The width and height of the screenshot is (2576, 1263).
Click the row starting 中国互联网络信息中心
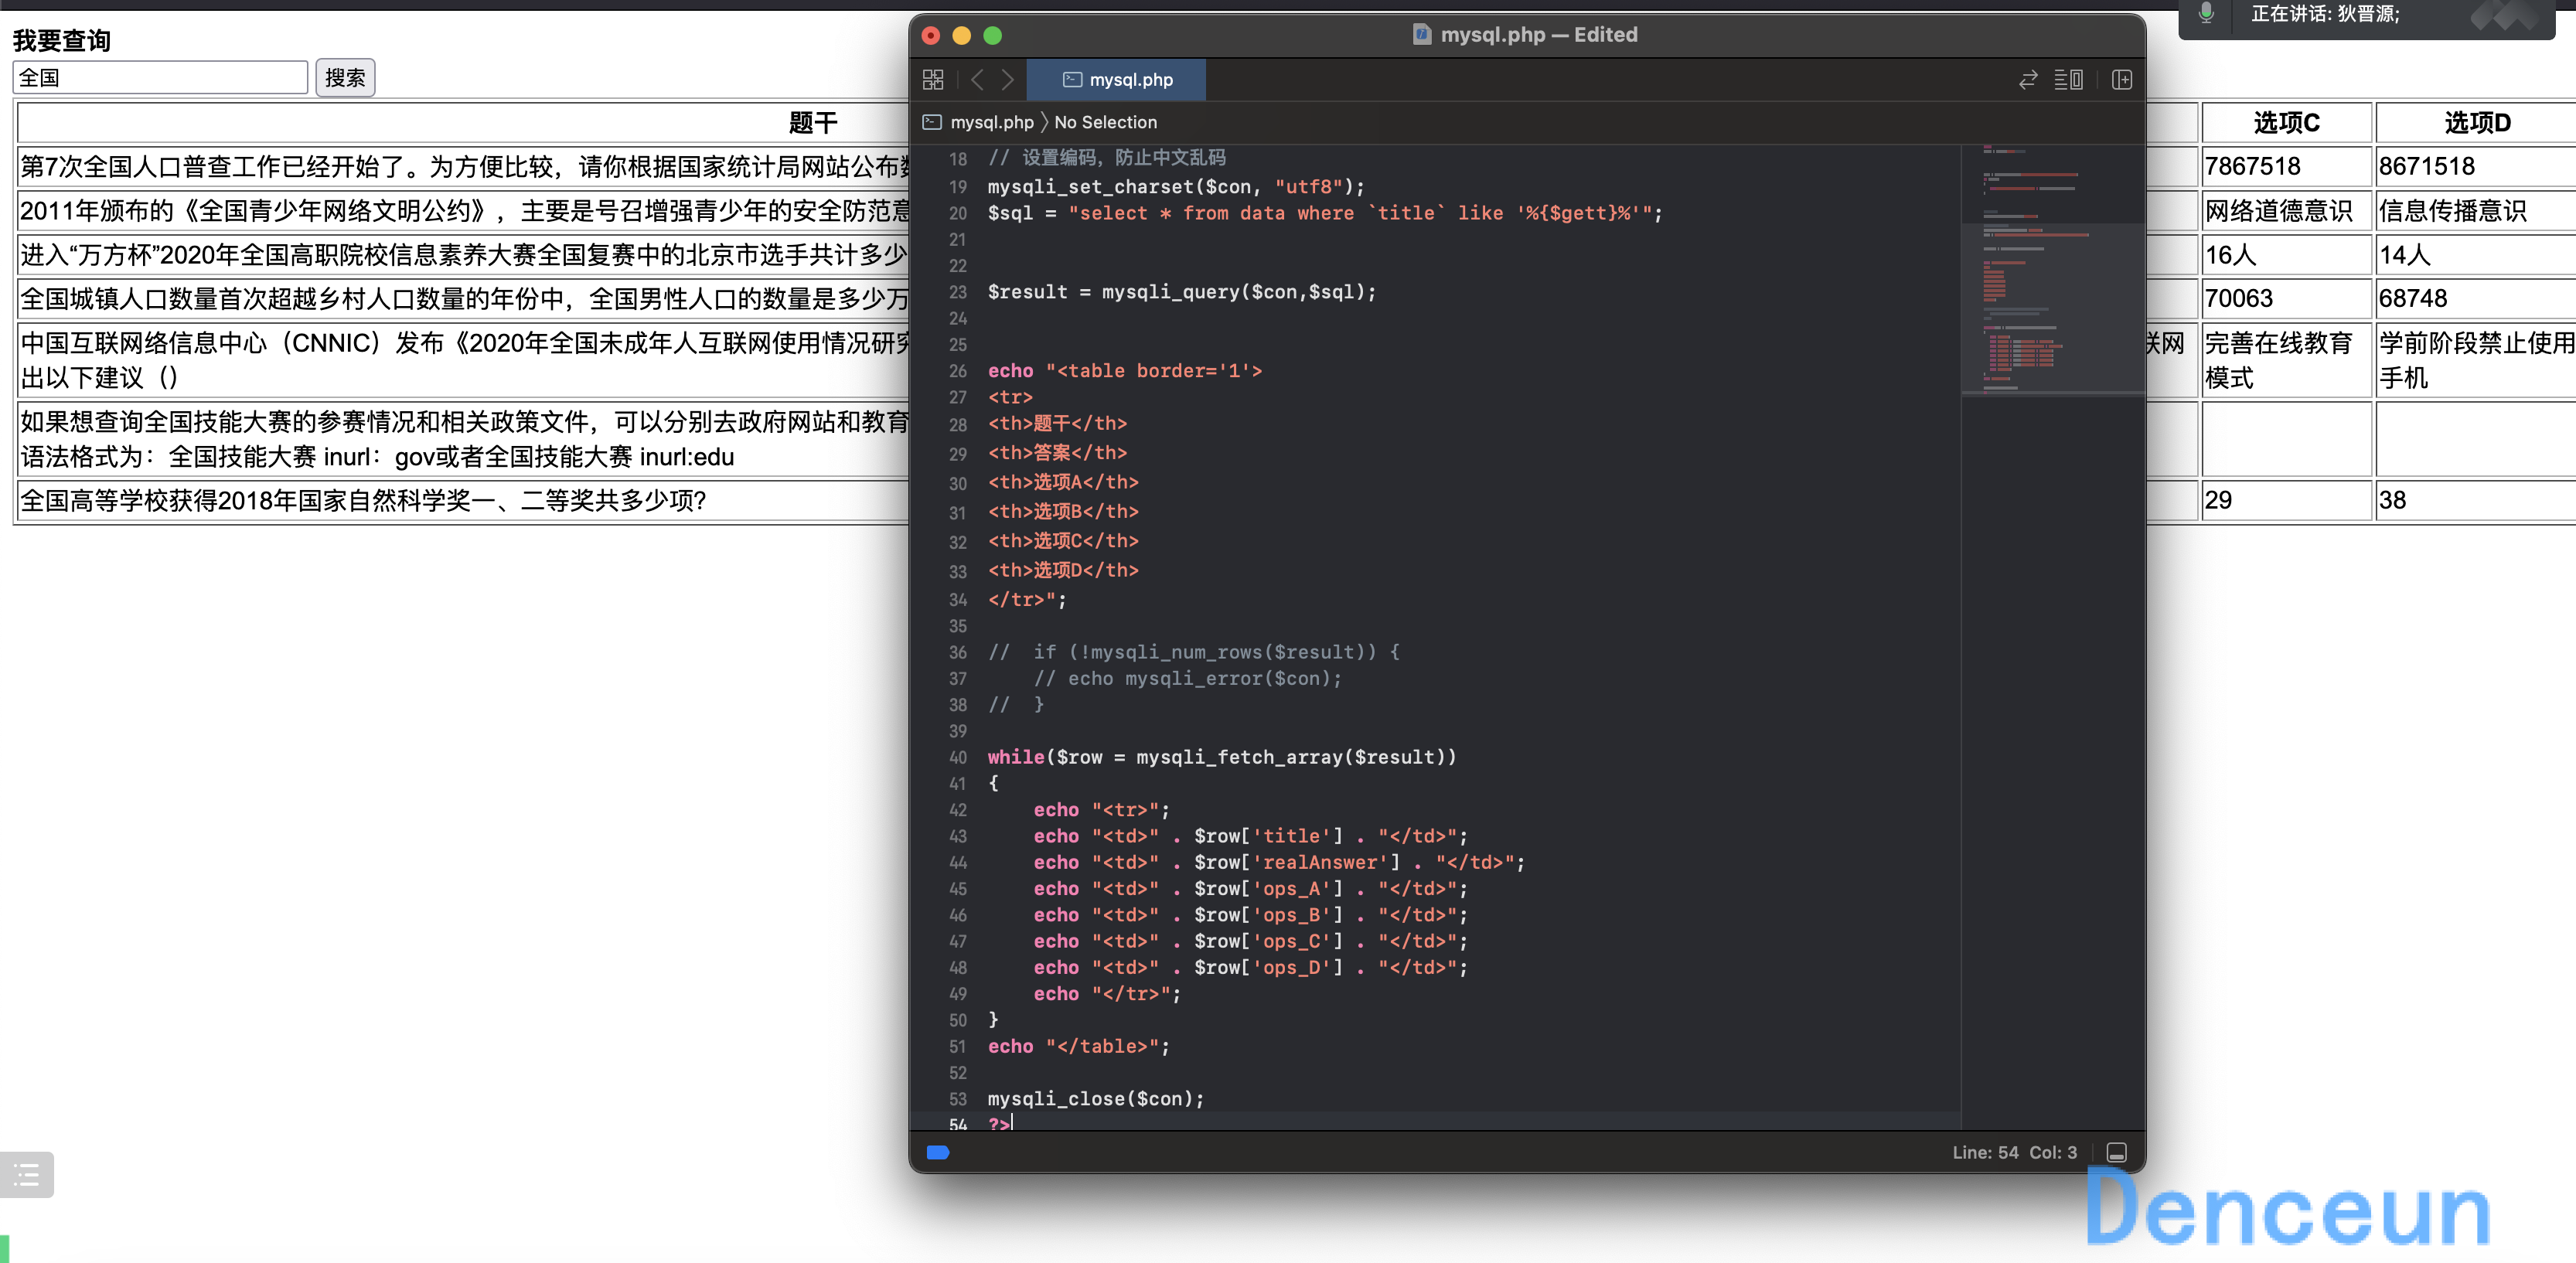click(x=464, y=360)
